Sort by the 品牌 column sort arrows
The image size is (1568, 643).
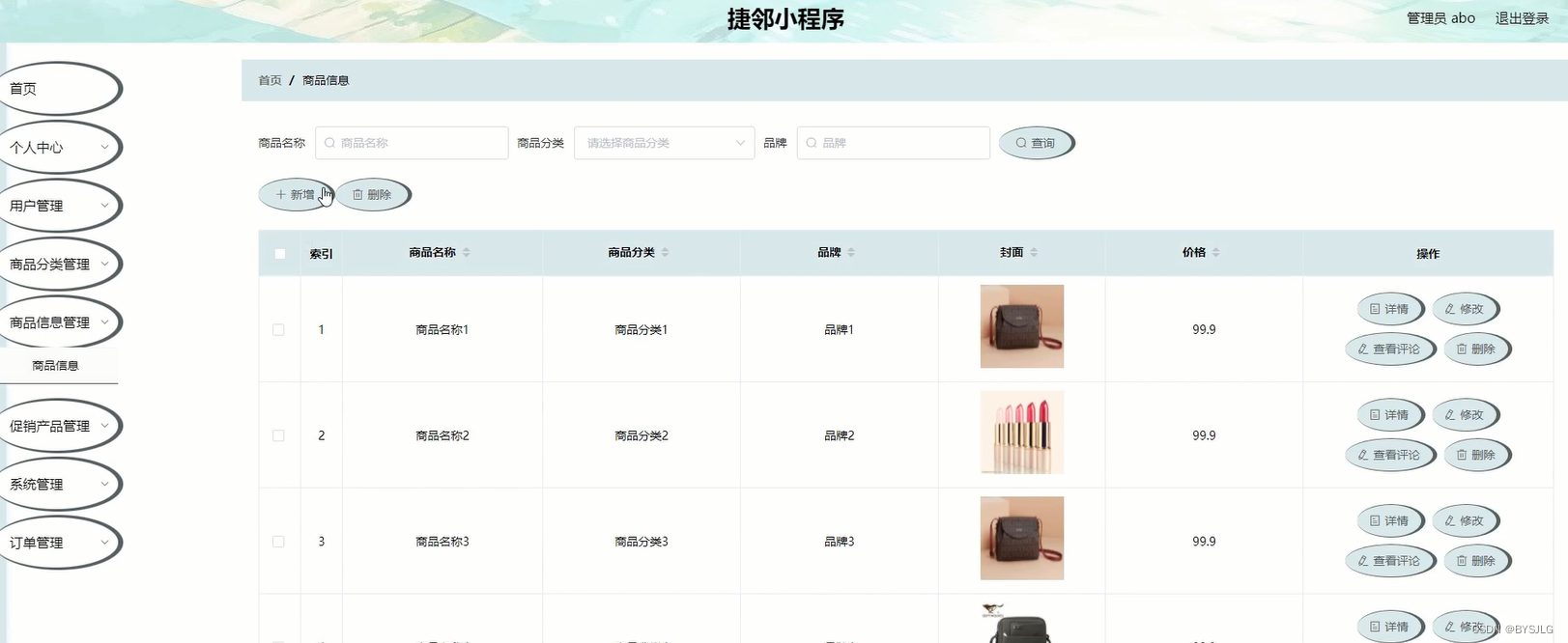click(x=851, y=253)
